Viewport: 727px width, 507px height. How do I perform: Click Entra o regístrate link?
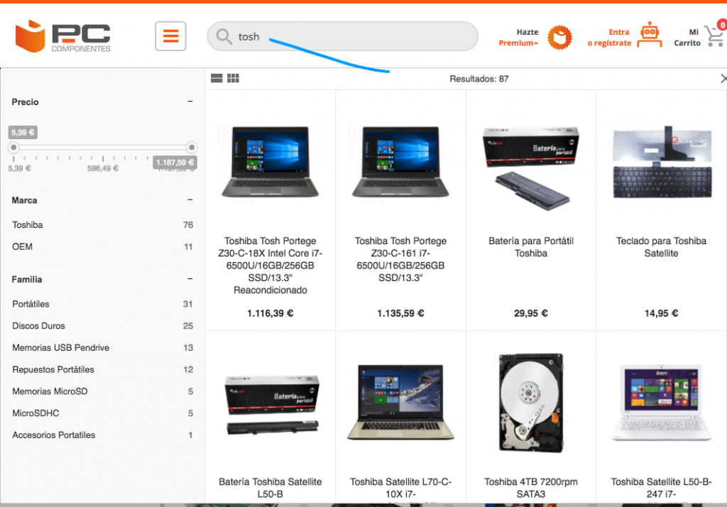tap(609, 38)
